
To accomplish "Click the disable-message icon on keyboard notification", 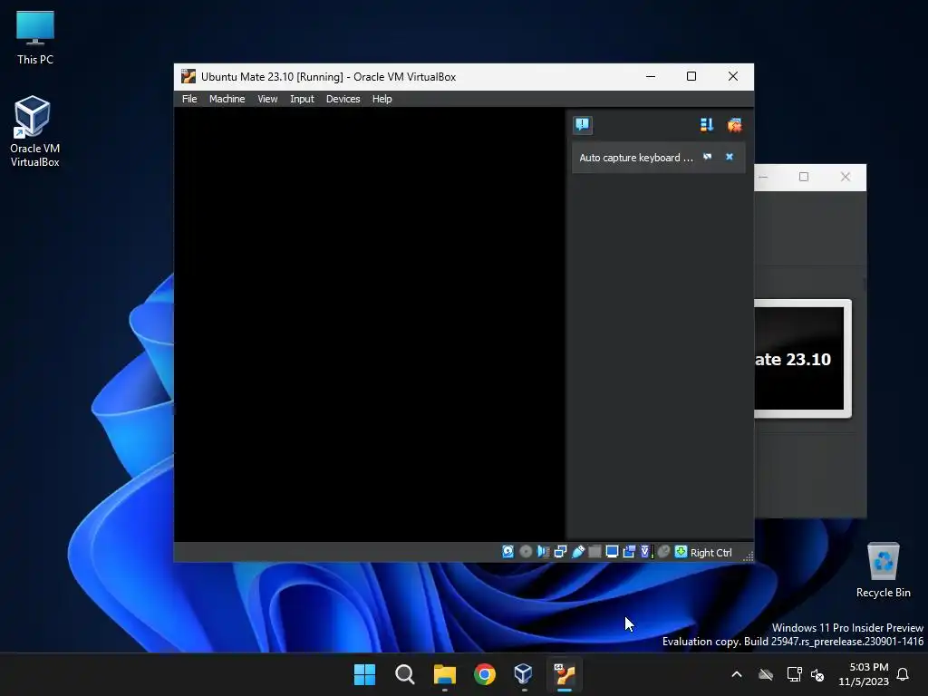I will click(707, 157).
